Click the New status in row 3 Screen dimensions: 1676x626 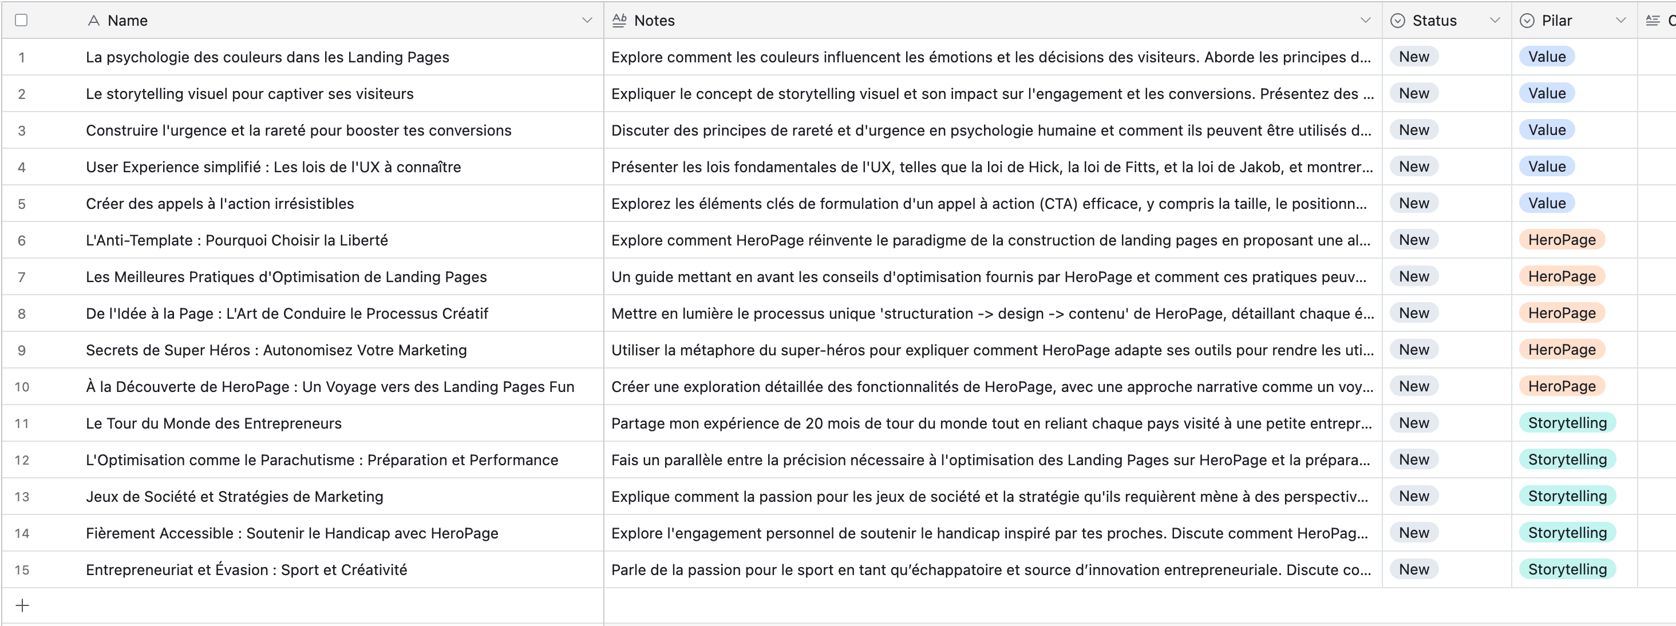(1413, 130)
